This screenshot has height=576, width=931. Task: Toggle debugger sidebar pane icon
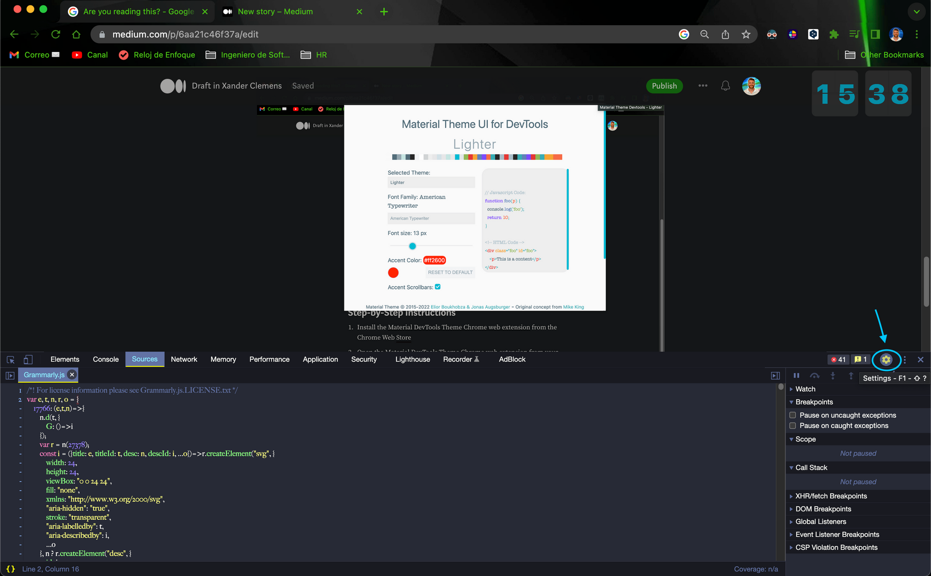pos(775,375)
